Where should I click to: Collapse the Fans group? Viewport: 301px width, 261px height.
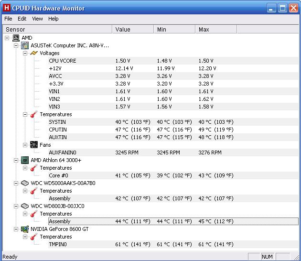tap(25, 145)
